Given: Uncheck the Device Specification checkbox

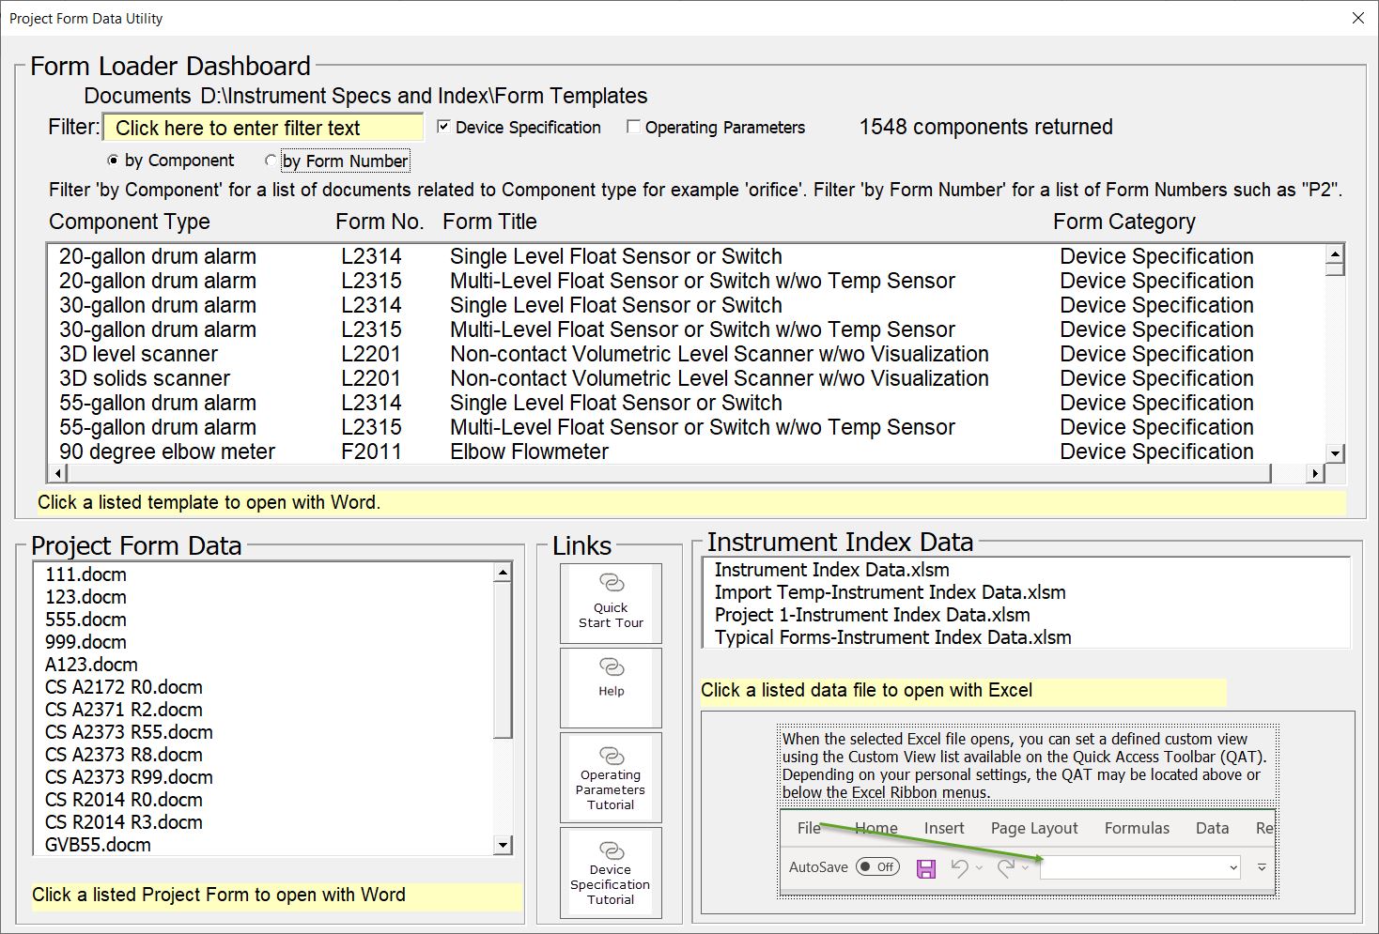Looking at the screenshot, I should (x=443, y=127).
